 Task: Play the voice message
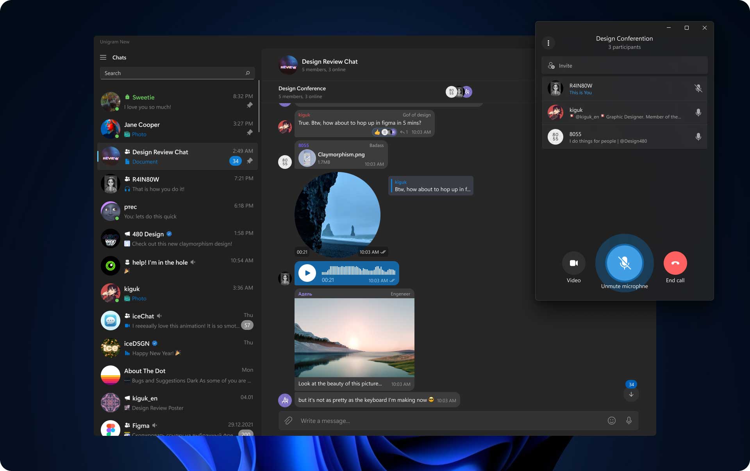click(307, 273)
